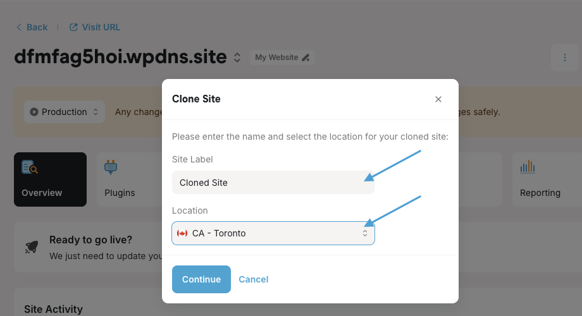
Task: Select the Overview tab
Action: click(x=50, y=179)
